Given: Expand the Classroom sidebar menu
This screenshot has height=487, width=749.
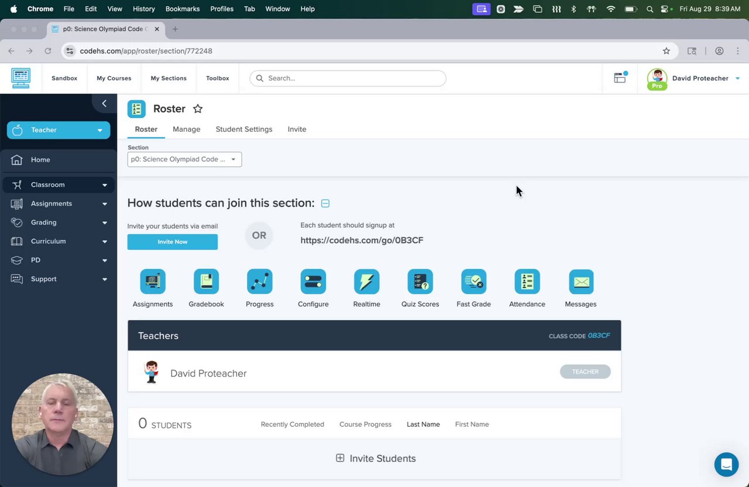Looking at the screenshot, I should pyautogui.click(x=59, y=185).
